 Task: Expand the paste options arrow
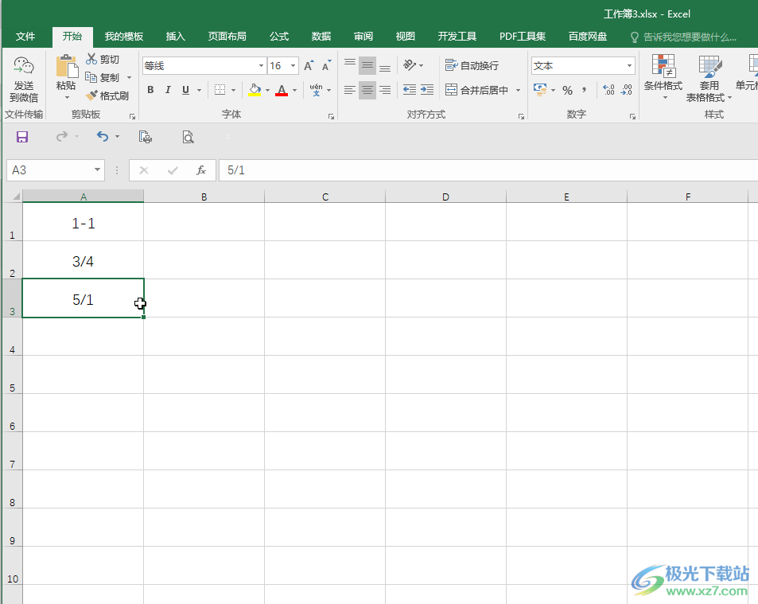[67, 97]
